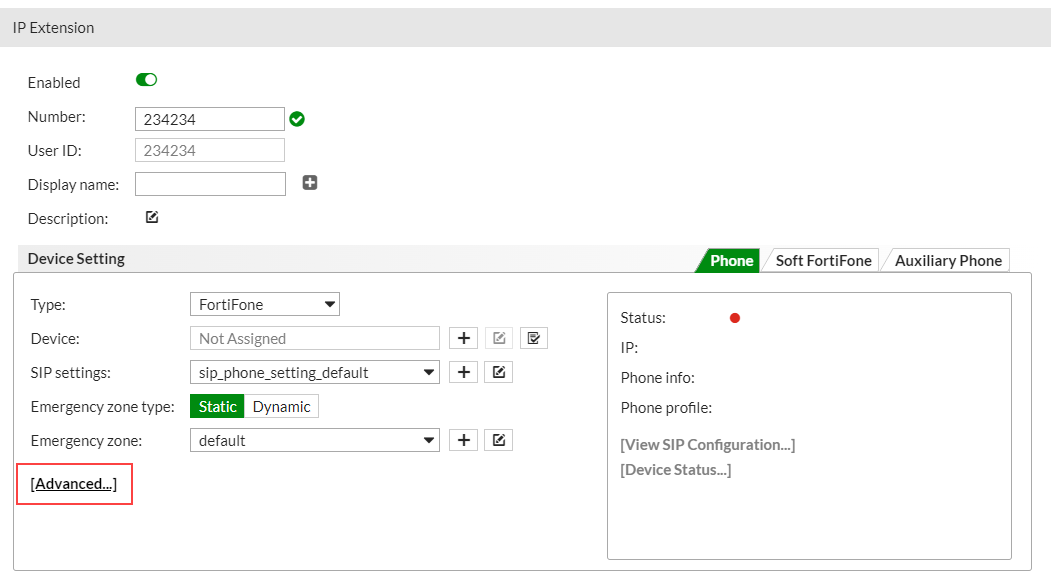Click the Device Setting section title
Screen dimensions: 1051x574
(76, 258)
